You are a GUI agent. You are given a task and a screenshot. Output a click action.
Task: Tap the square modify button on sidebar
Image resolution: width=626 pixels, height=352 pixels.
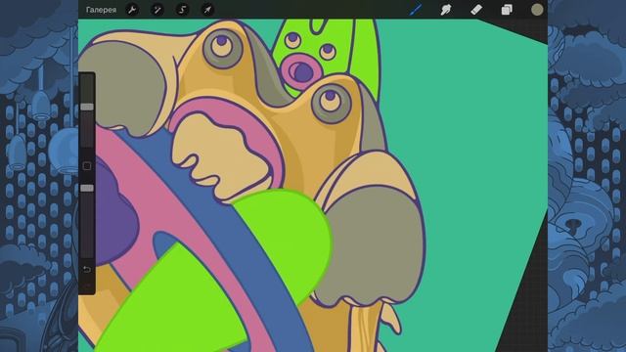[87, 166]
